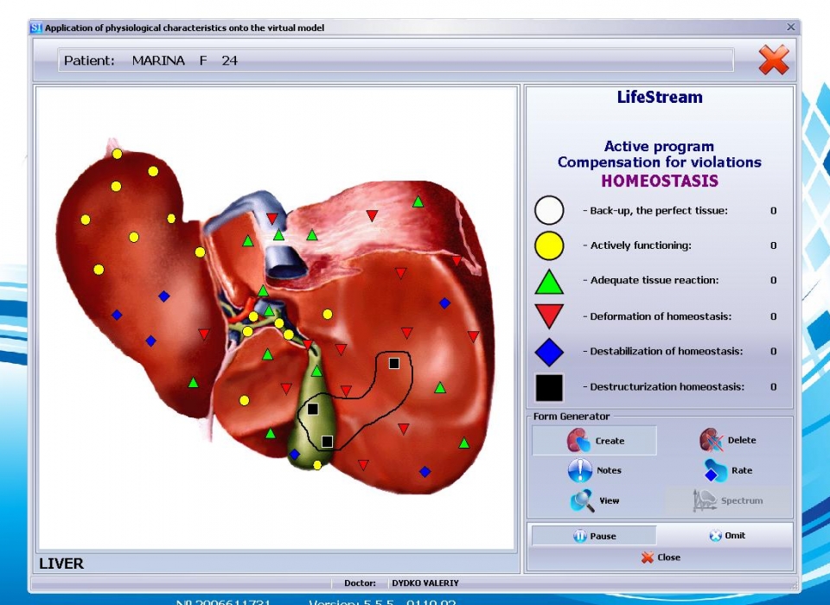Click the Patient MARINA F 24 field
This screenshot has height=605, width=830.
click(396, 60)
